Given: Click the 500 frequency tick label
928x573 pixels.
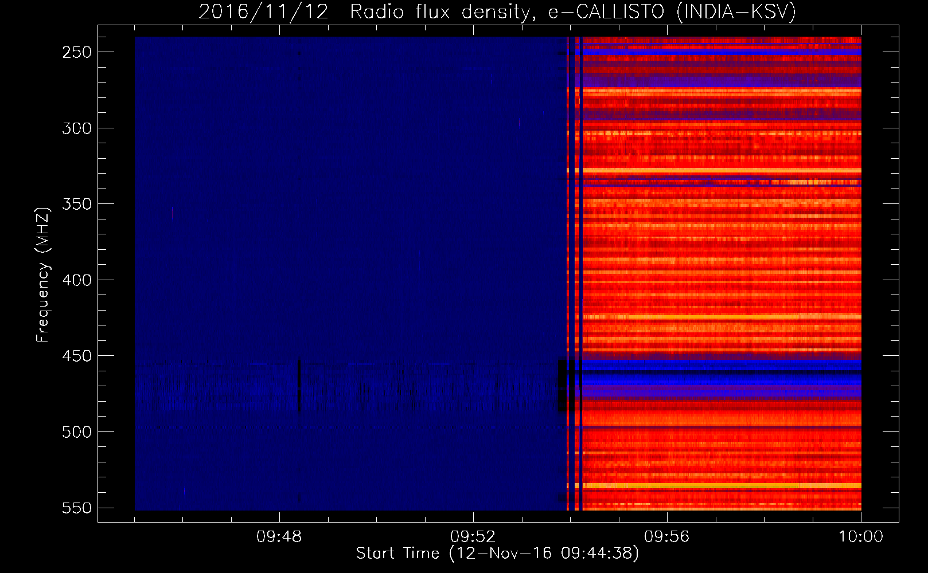Looking at the screenshot, I should 77,432.
